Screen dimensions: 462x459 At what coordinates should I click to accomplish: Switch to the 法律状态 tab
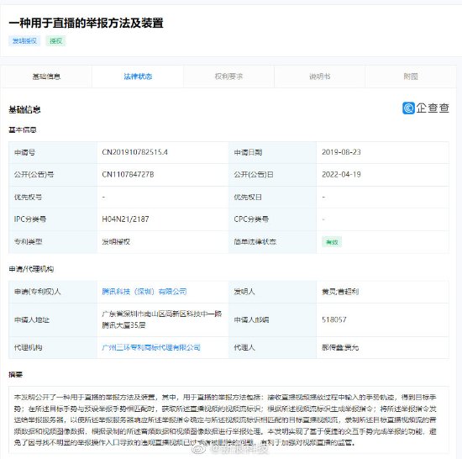(138, 76)
